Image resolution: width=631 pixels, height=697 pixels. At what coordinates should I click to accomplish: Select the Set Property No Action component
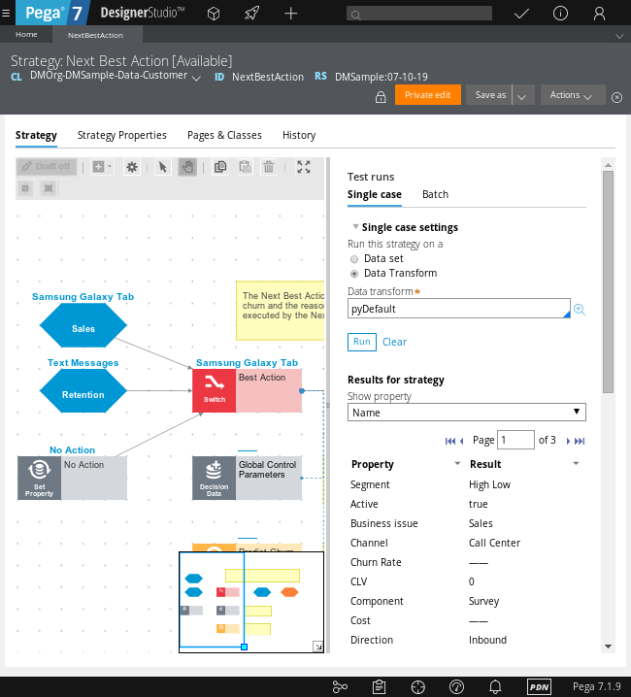point(72,479)
